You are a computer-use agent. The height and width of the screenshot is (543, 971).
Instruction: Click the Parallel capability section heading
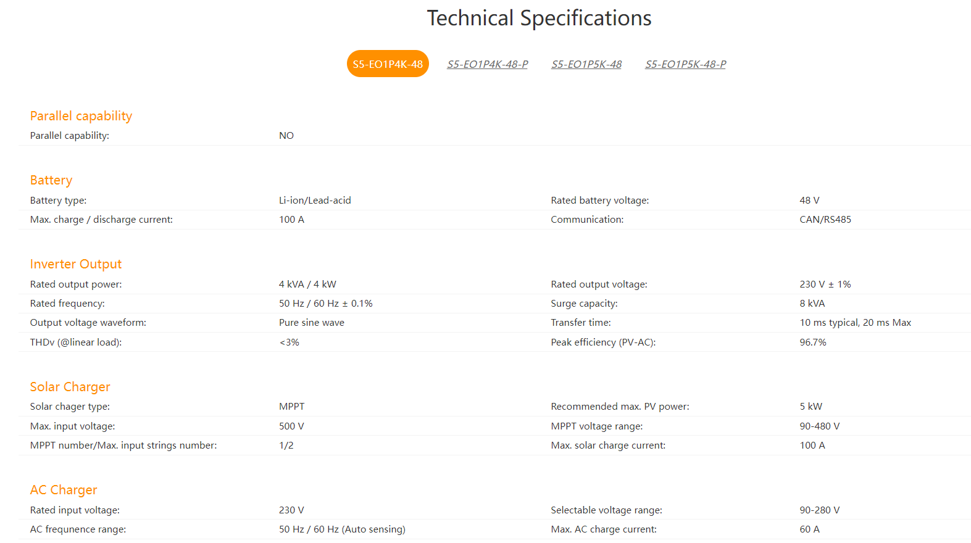[81, 116]
